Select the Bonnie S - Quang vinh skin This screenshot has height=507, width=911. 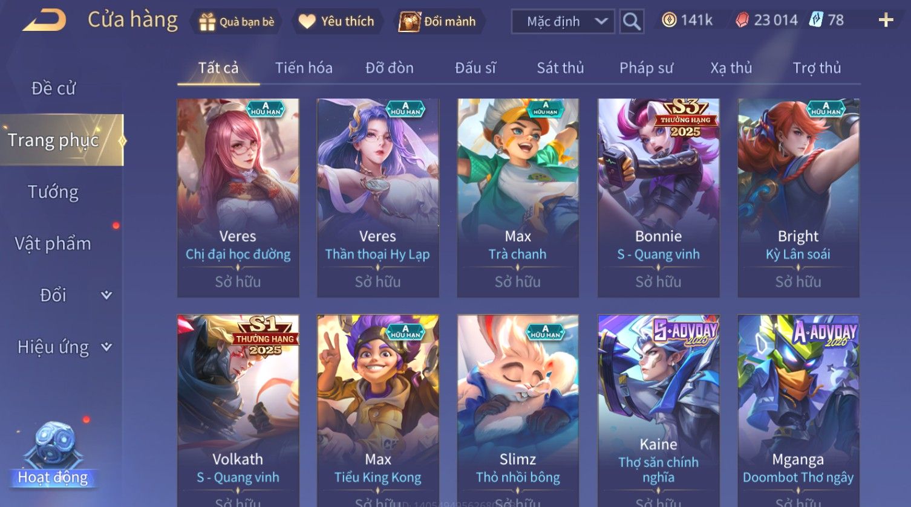658,198
